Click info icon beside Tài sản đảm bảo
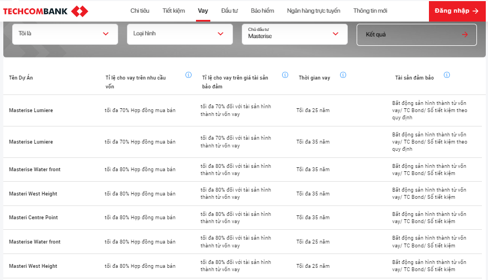 pyautogui.click(x=447, y=75)
